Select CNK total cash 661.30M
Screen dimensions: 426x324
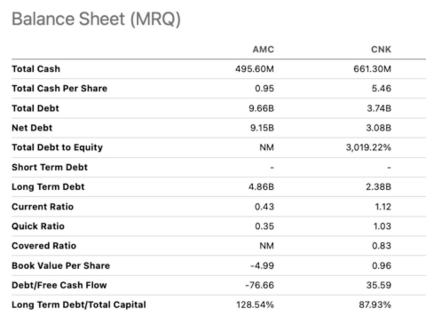coord(372,69)
